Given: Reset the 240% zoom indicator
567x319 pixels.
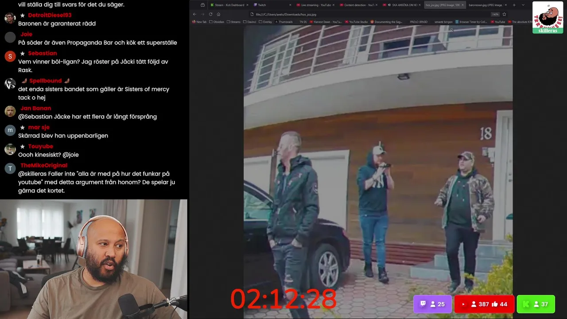Looking at the screenshot, I should point(495,14).
